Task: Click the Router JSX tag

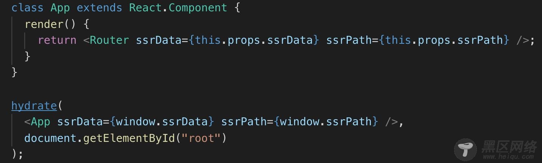Action: 109,40
